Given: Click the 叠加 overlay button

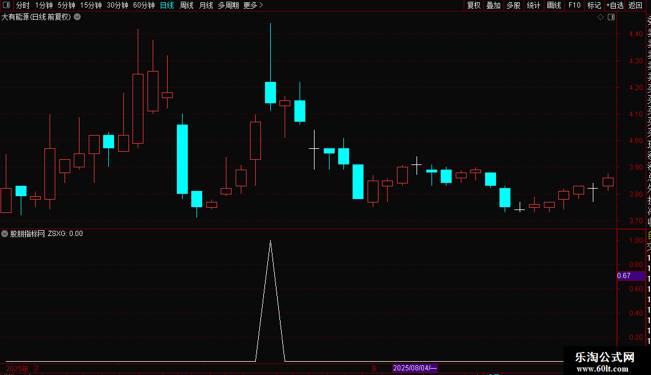Looking at the screenshot, I should click(x=493, y=5).
